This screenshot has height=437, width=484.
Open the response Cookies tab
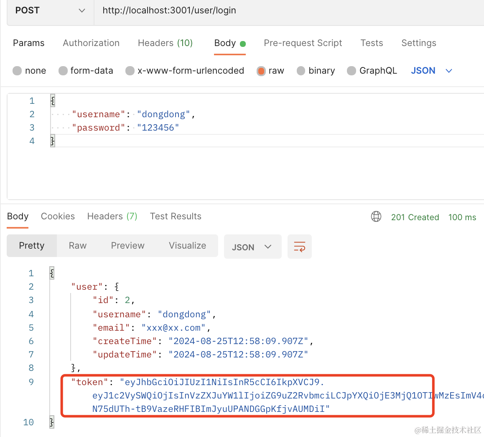(x=58, y=216)
